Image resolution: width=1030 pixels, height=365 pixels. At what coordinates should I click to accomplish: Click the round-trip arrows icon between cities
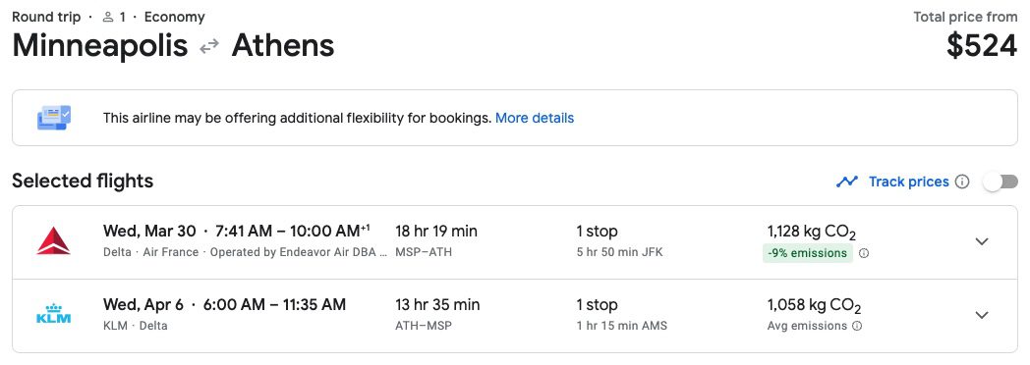(209, 46)
